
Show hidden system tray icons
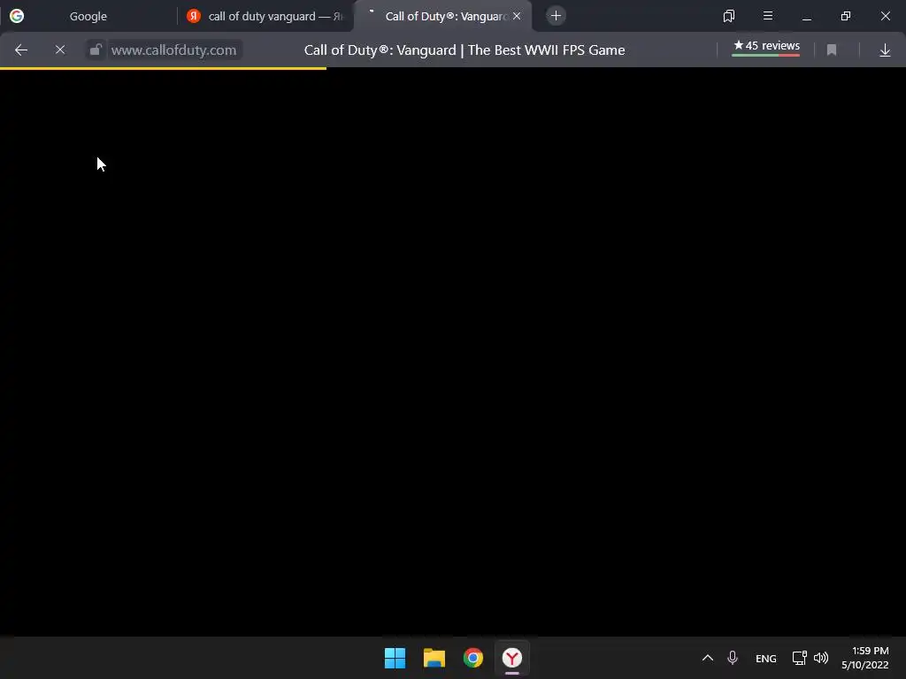[707, 658]
